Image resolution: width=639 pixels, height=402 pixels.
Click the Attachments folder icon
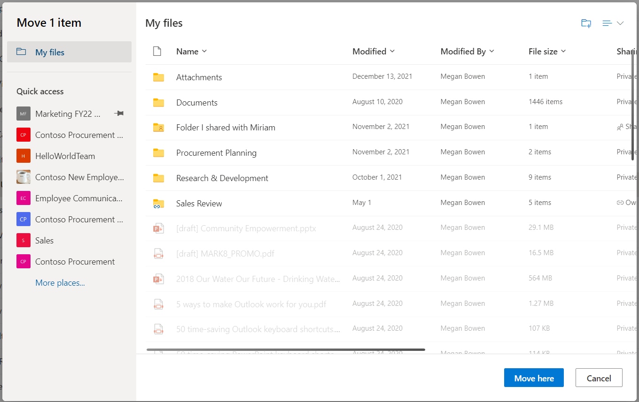pos(158,77)
